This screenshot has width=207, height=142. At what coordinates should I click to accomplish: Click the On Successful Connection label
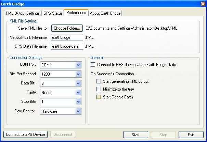point(114,74)
